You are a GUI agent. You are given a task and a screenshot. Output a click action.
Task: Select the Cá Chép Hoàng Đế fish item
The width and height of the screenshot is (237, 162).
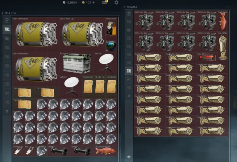pos(106,151)
